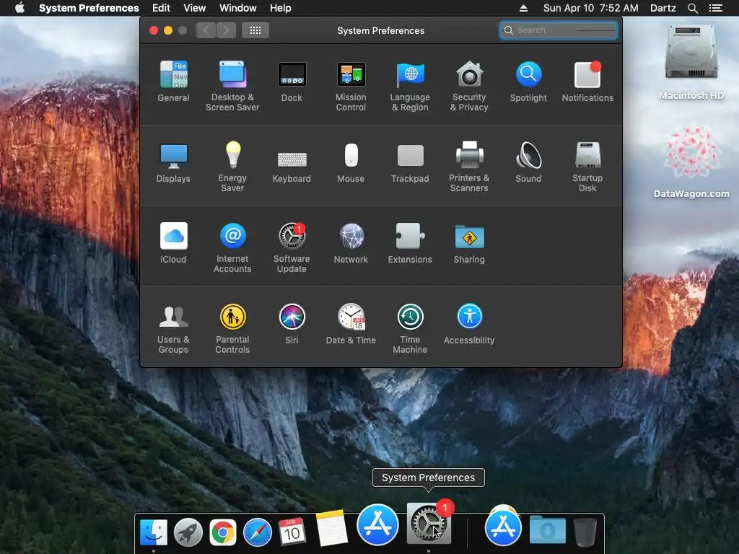This screenshot has height=554, width=739.
Task: Select the Macintosh HD desktop icon
Action: pyautogui.click(x=691, y=63)
